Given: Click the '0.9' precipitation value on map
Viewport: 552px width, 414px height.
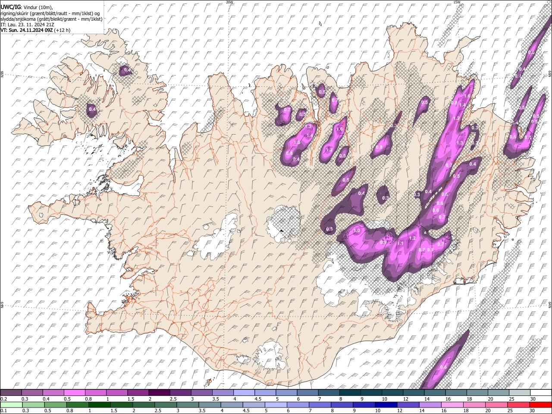Looking at the screenshot, I should coord(383,242).
